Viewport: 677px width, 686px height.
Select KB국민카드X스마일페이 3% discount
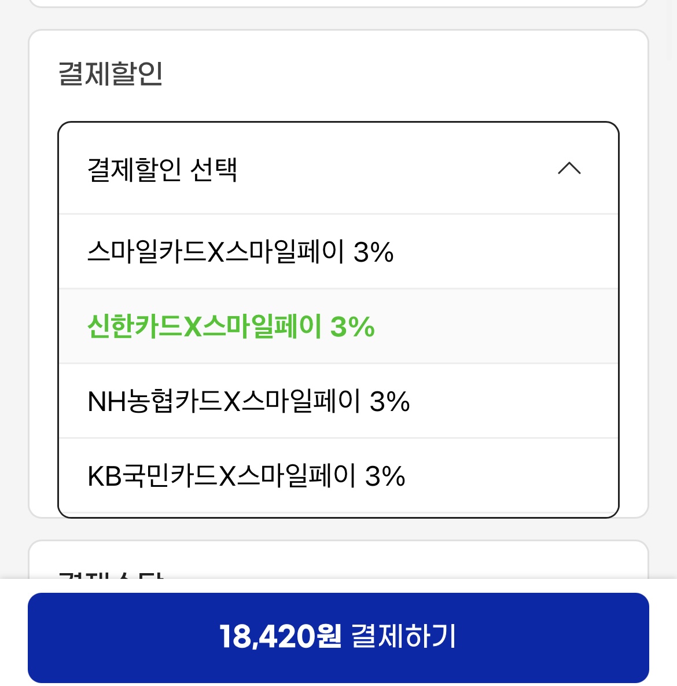tap(246, 476)
